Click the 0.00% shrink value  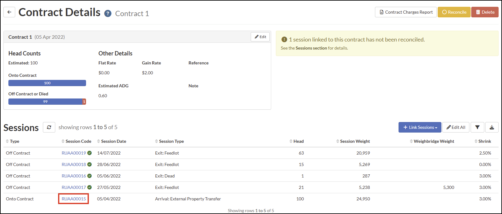point(485,164)
